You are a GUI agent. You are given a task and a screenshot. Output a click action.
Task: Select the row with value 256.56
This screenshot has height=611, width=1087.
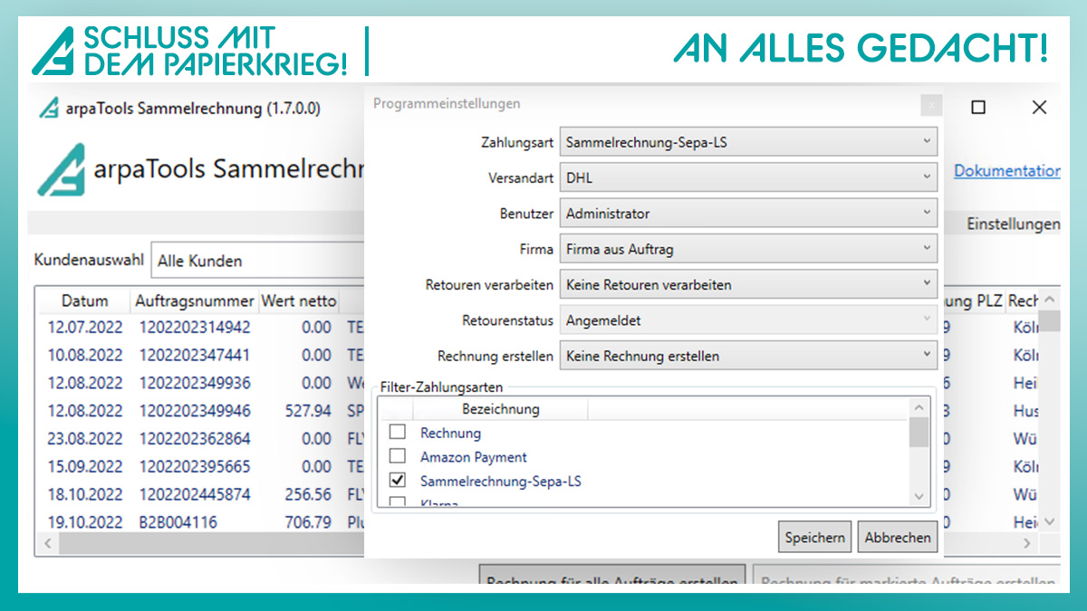(199, 495)
